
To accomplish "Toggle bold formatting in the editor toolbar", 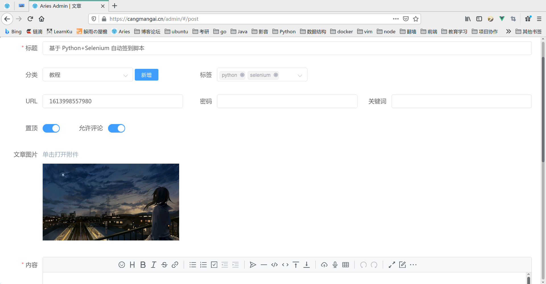I will coord(143,265).
